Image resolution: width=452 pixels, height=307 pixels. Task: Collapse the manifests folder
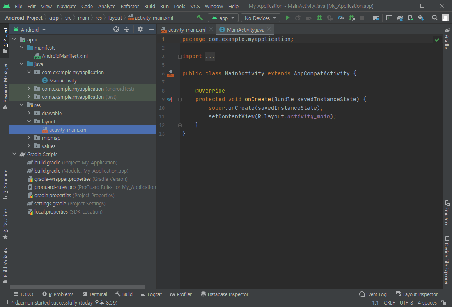pyautogui.click(x=22, y=48)
